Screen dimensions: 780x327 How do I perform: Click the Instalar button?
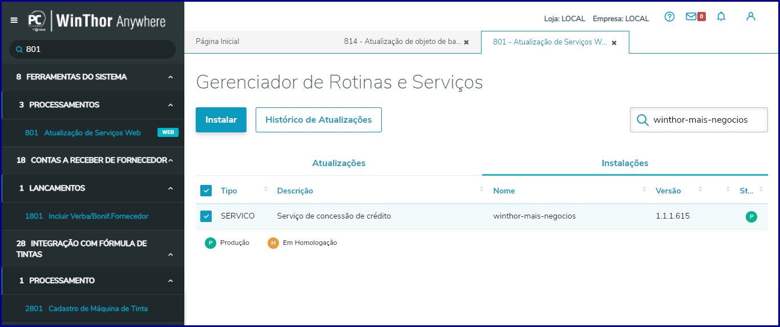coord(221,120)
